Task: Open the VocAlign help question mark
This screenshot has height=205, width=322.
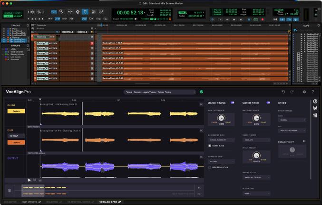Action: click(x=313, y=92)
